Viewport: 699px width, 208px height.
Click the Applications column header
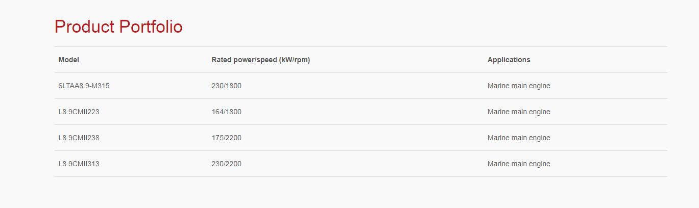pos(509,60)
